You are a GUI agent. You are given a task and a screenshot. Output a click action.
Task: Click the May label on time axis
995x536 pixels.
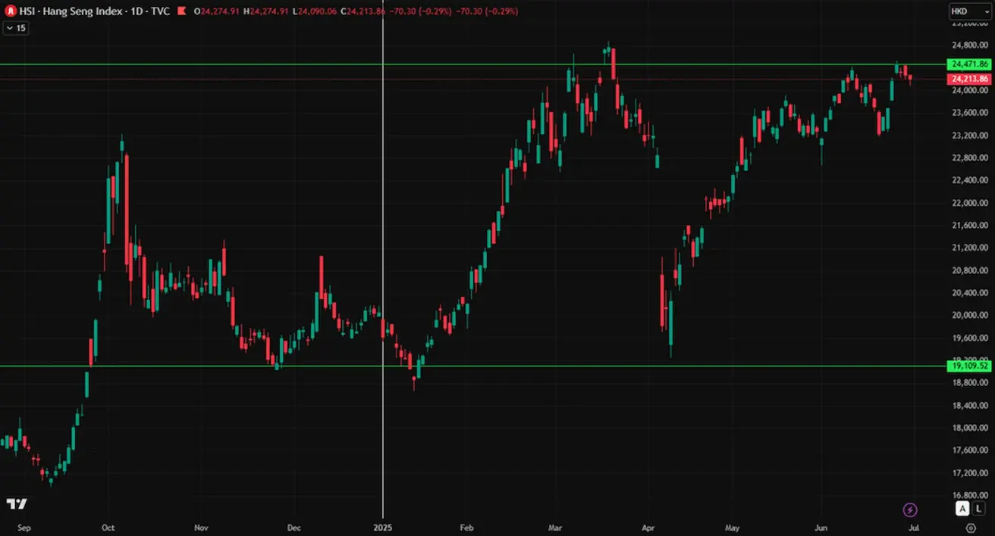(x=732, y=528)
